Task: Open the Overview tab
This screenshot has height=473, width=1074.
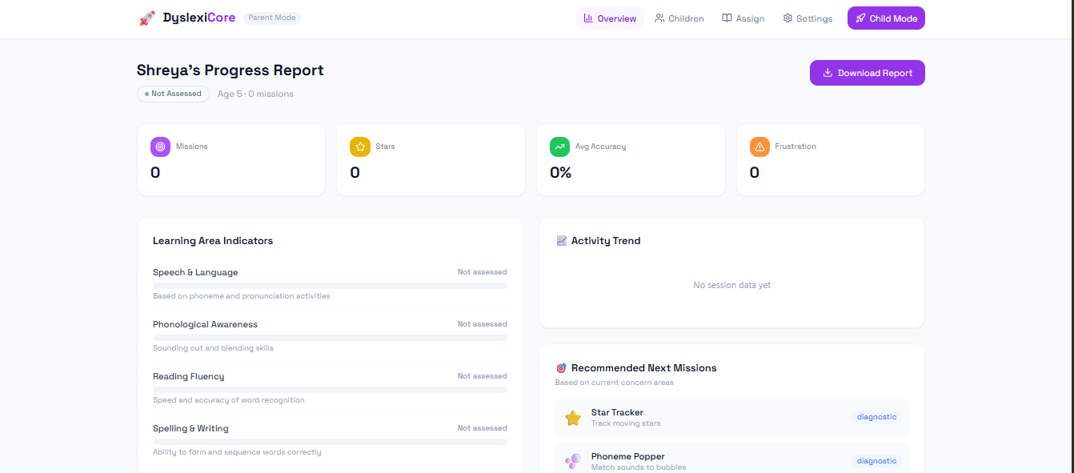Action: point(610,18)
